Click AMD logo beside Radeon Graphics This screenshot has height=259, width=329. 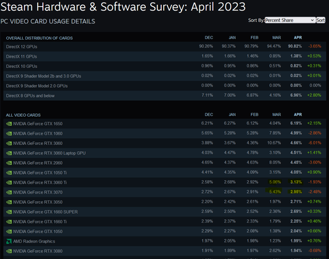[x=9, y=241]
